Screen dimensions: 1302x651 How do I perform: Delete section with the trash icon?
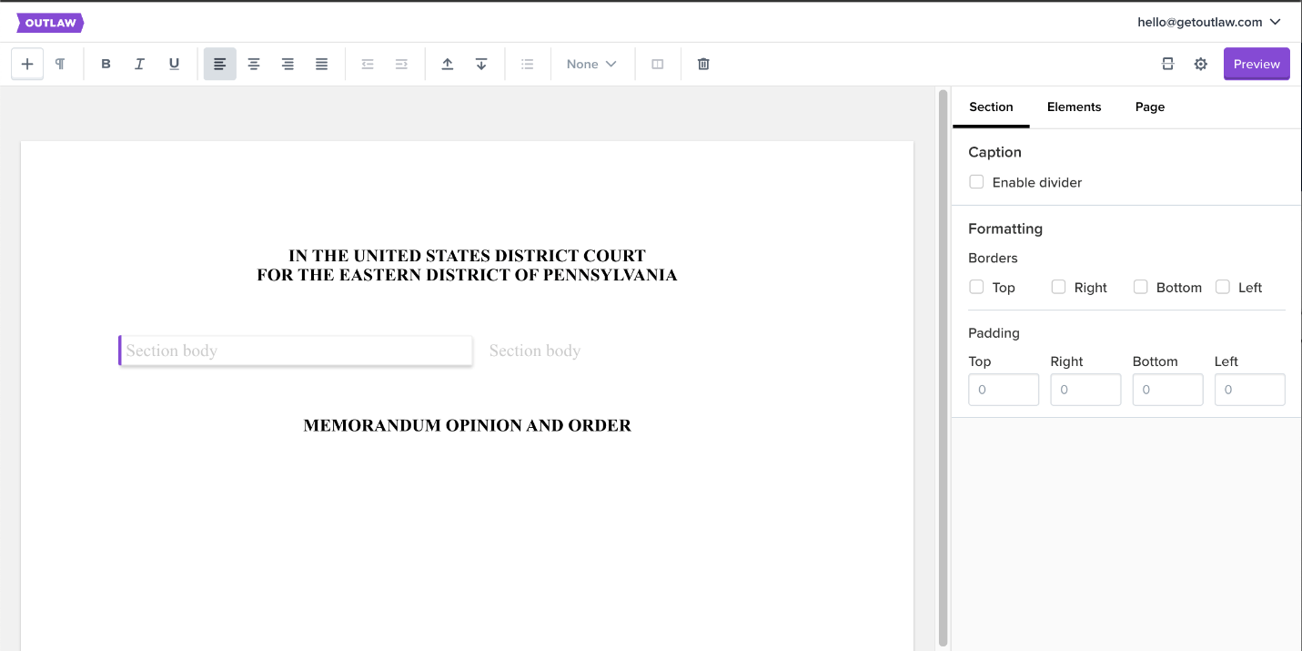coord(703,64)
